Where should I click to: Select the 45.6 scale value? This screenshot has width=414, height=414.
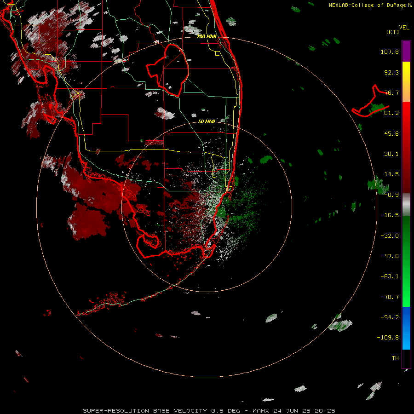coord(391,133)
